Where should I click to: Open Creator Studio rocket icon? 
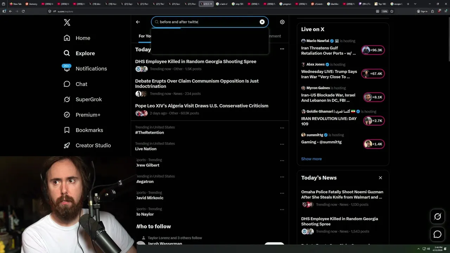(x=67, y=145)
